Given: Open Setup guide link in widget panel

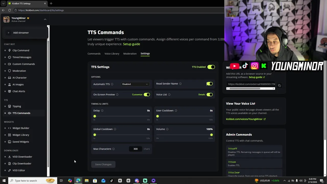Looking at the screenshot, I should tap(256, 77).
